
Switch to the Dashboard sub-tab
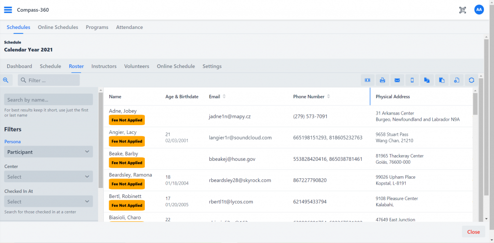(x=19, y=66)
